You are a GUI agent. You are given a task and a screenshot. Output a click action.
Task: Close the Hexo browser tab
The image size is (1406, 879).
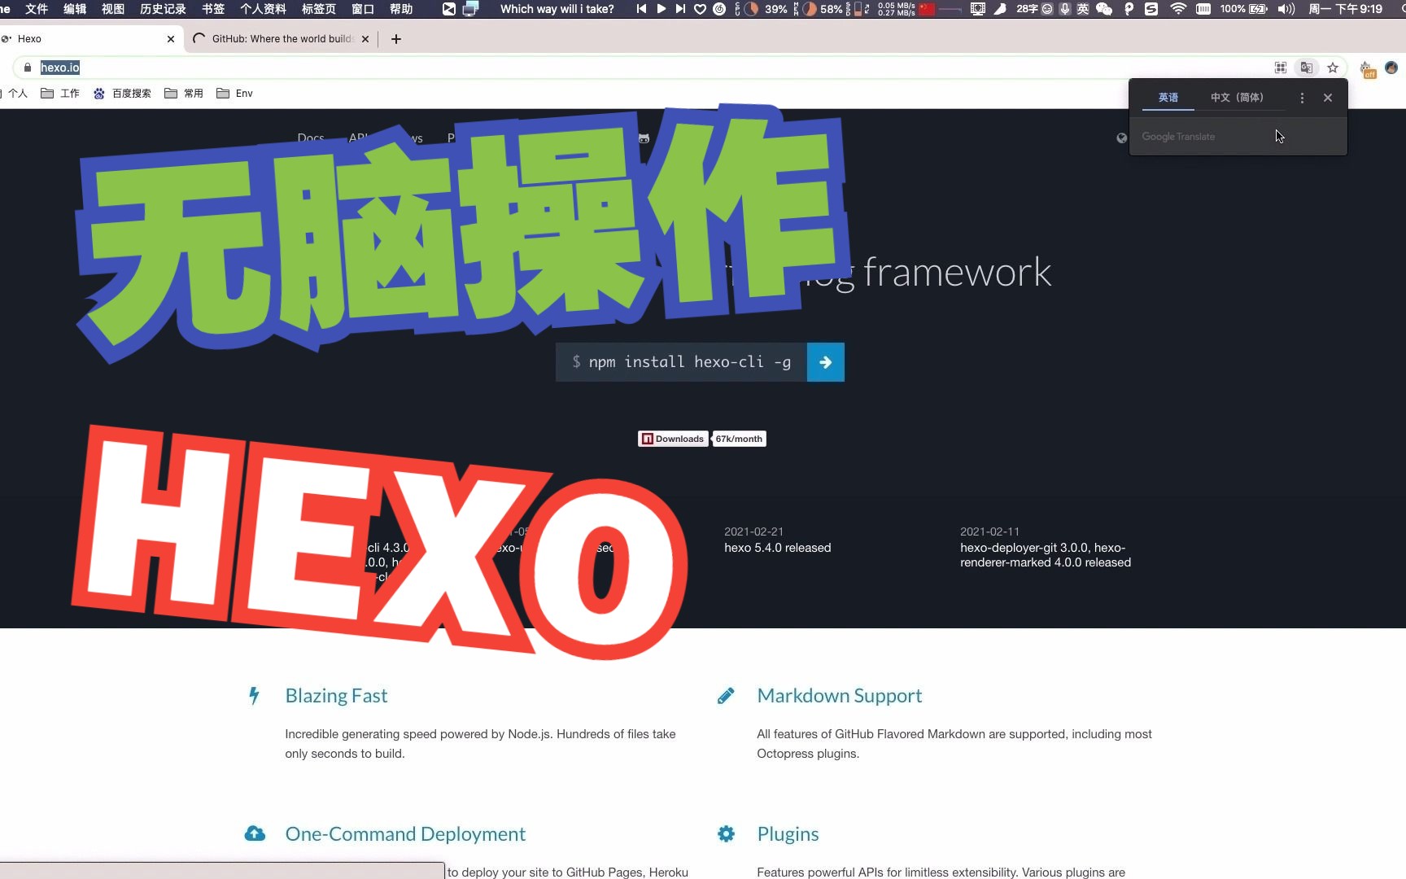(x=171, y=39)
